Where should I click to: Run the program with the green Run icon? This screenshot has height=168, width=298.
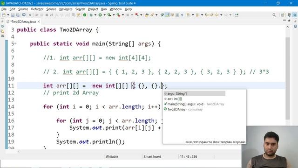[x=100, y=15]
